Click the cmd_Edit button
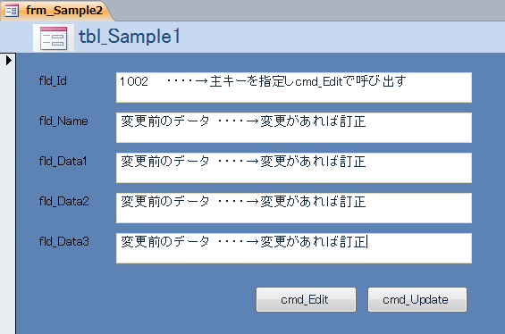Viewport: 505px width, 334px height. (306, 299)
